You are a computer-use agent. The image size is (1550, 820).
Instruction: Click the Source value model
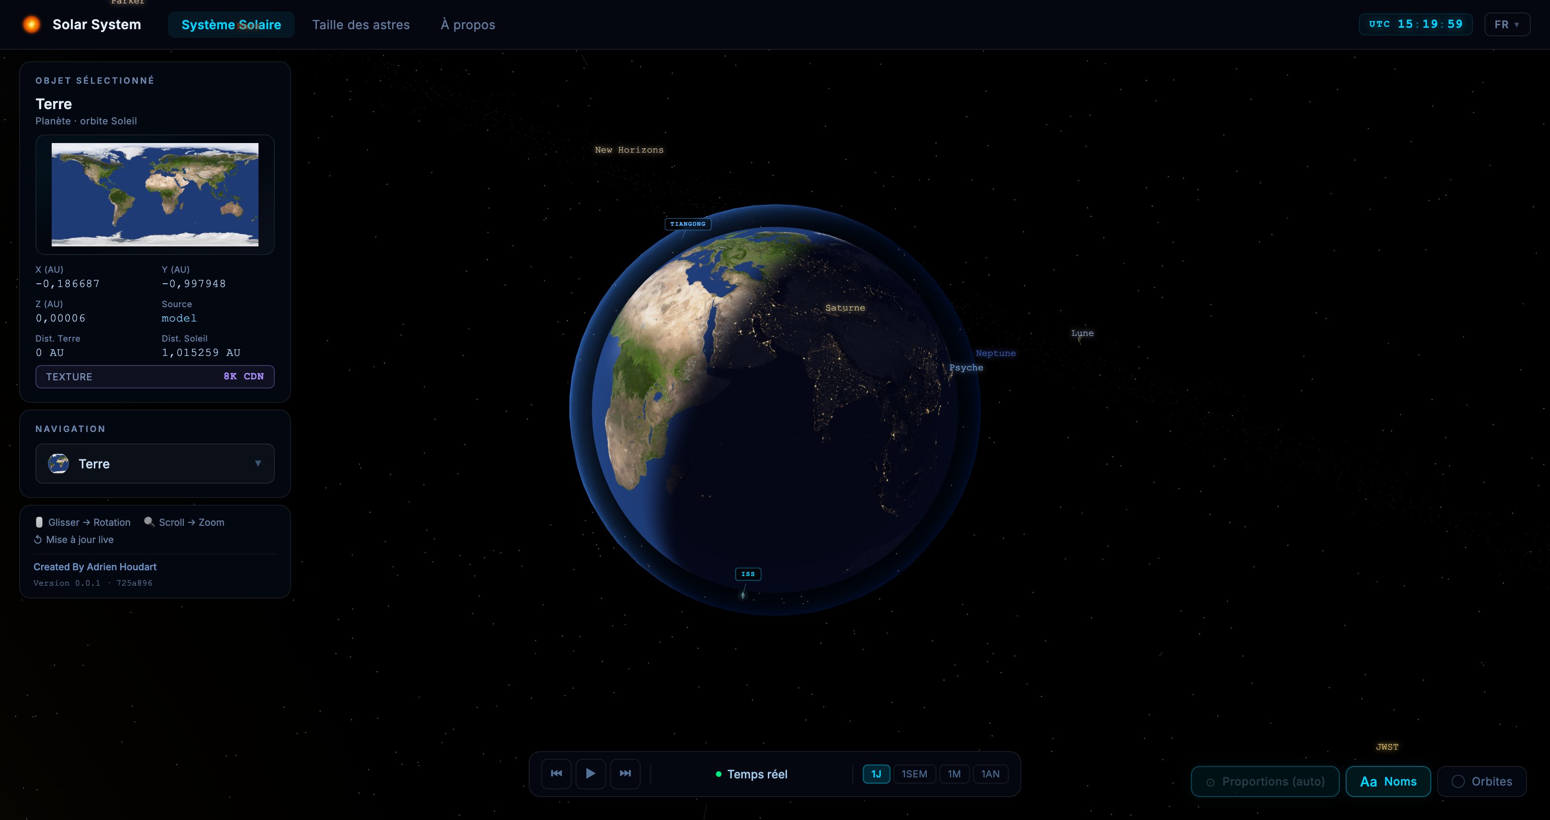179,318
